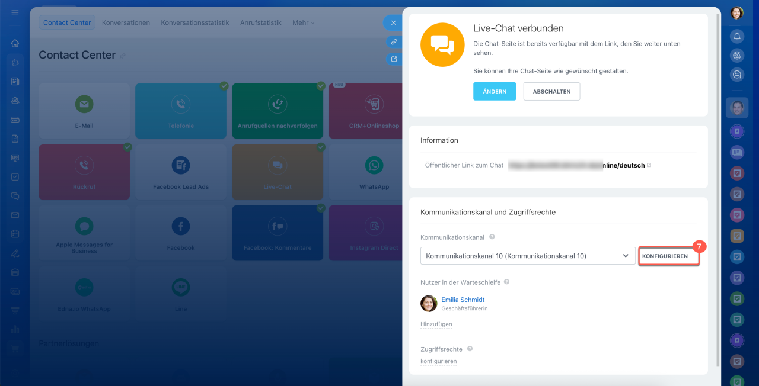This screenshot has width=759, height=386.
Task: Open the Anrufstatistik tab
Action: click(x=260, y=22)
